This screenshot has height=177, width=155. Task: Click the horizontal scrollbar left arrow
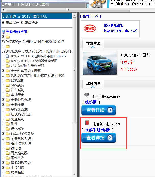pos(3,10)
